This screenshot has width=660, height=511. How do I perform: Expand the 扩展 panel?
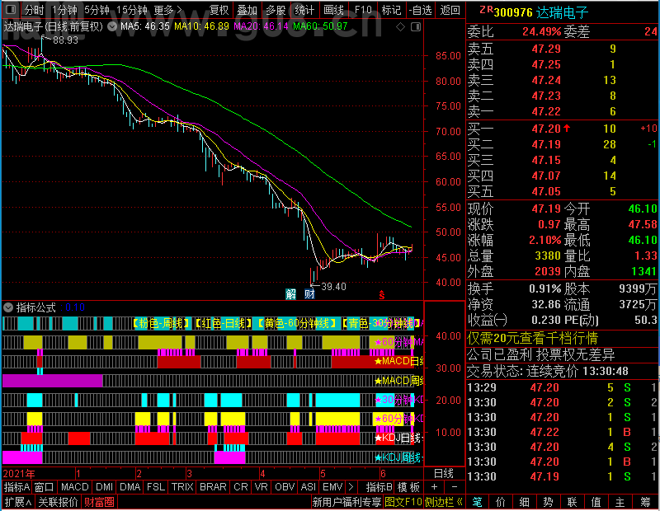(17, 502)
